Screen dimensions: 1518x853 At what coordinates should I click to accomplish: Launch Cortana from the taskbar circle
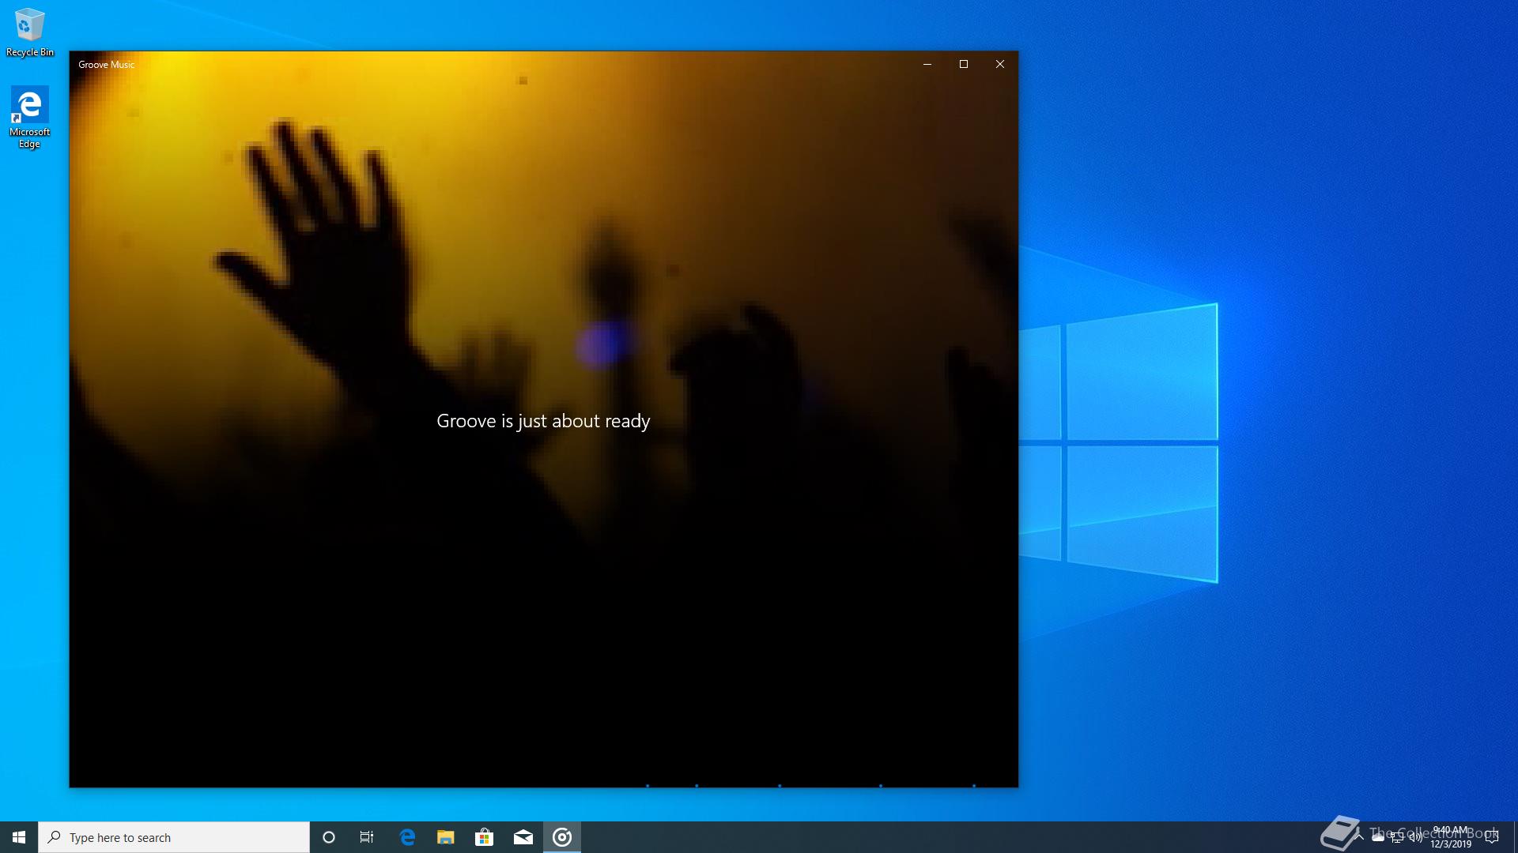tap(329, 837)
